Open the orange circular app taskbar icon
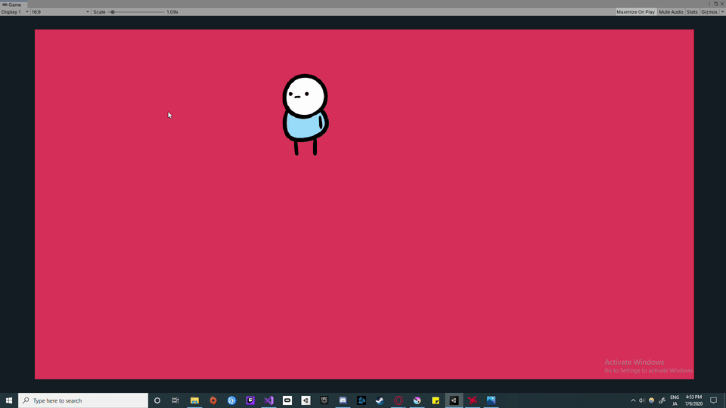The image size is (726, 408). pyautogui.click(x=213, y=400)
